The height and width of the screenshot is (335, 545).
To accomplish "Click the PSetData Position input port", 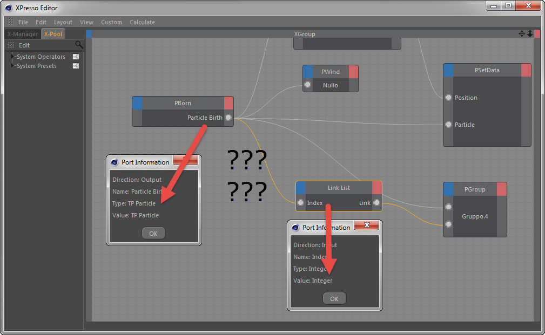I will (x=449, y=98).
